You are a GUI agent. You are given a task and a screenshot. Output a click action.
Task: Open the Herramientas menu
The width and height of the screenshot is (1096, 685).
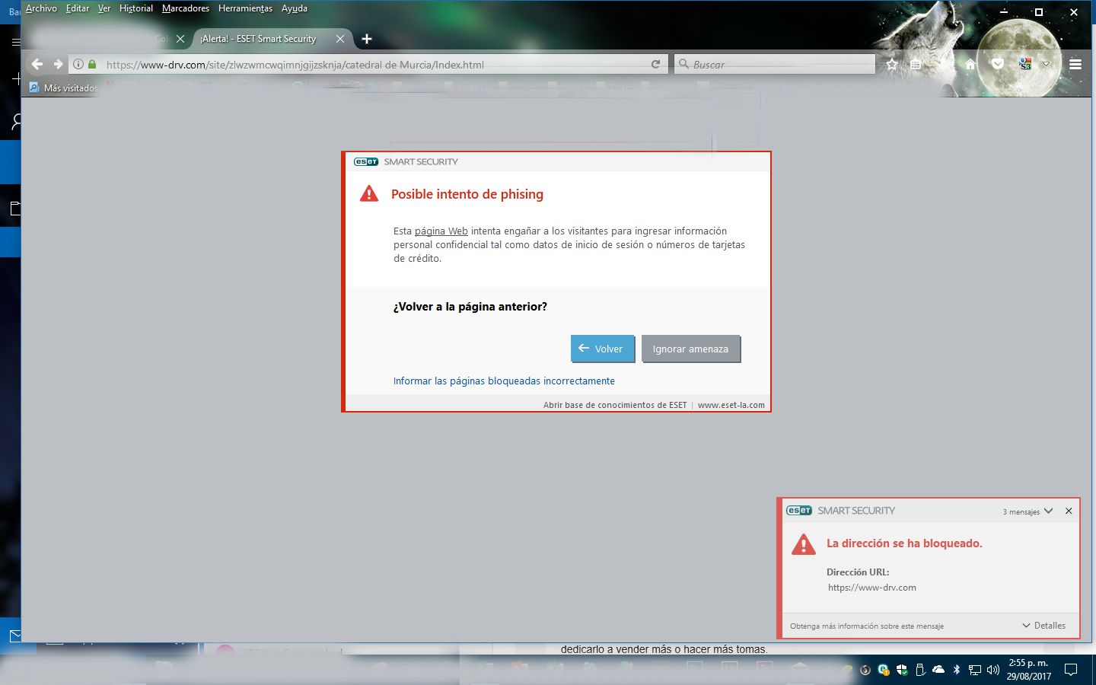pyautogui.click(x=245, y=8)
